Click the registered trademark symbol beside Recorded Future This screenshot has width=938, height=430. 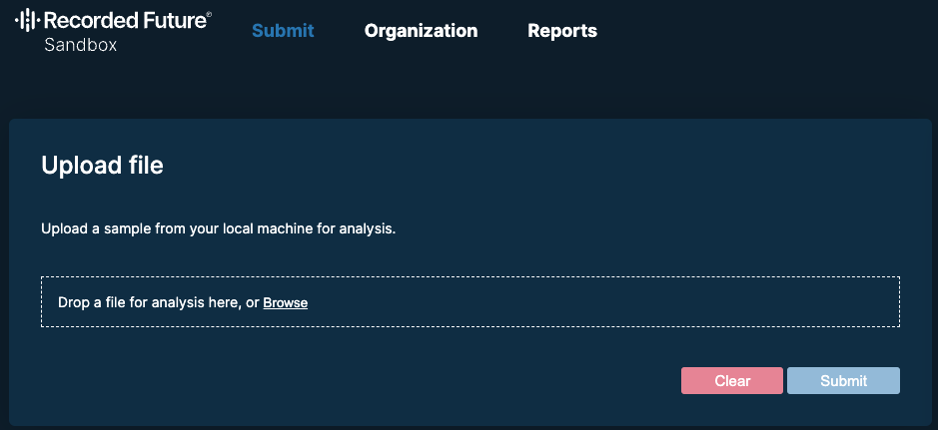(x=208, y=13)
